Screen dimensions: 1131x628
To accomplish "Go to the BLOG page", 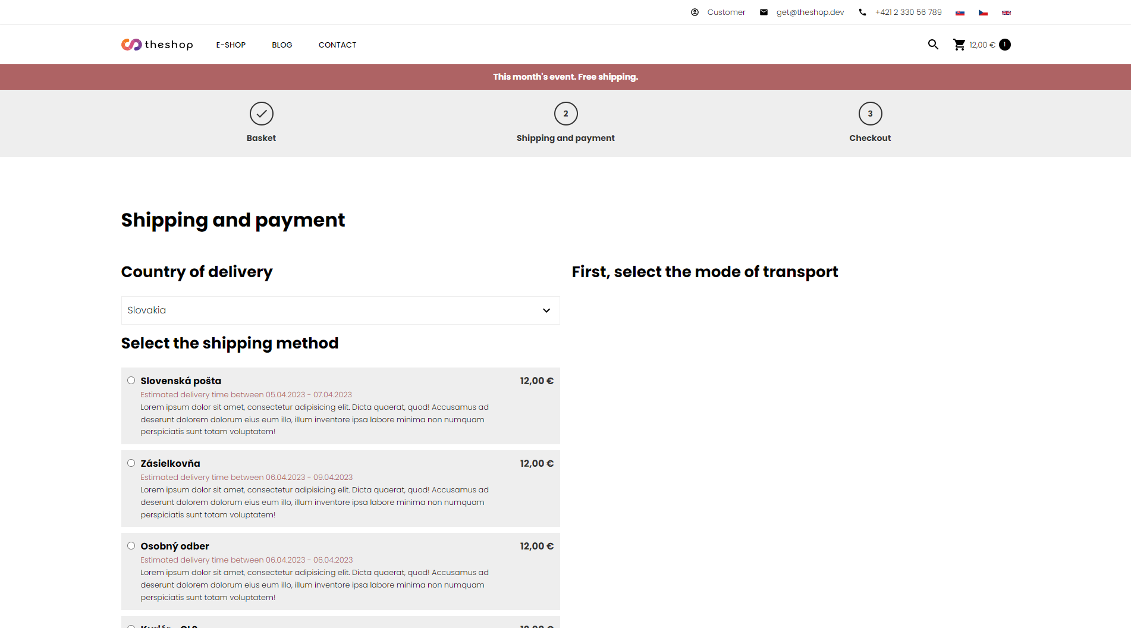I will [282, 45].
